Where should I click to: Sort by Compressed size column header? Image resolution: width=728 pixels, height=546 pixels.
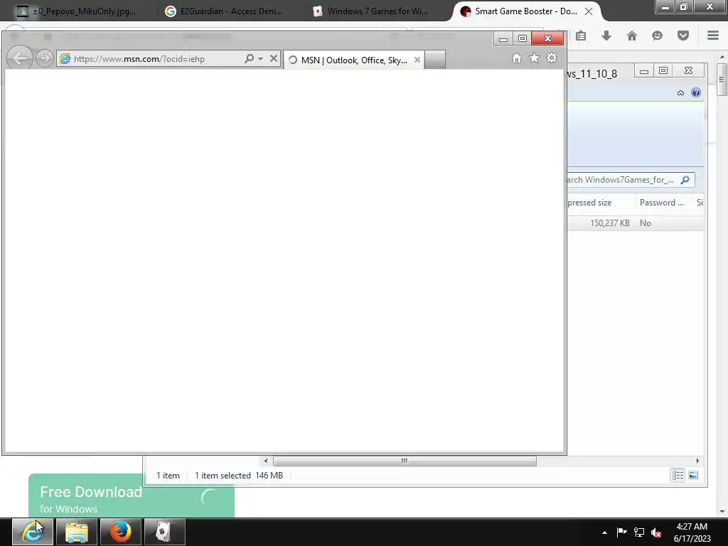(x=600, y=203)
